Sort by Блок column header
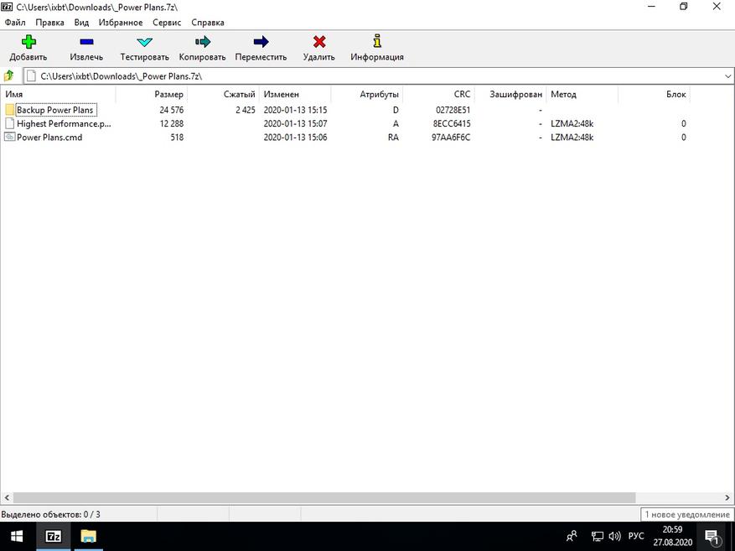Viewport: 735px width, 551px height. (x=654, y=94)
